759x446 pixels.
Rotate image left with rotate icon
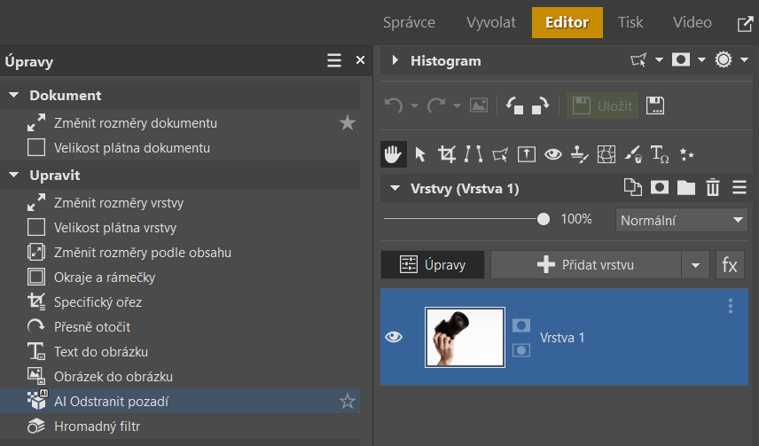click(514, 106)
